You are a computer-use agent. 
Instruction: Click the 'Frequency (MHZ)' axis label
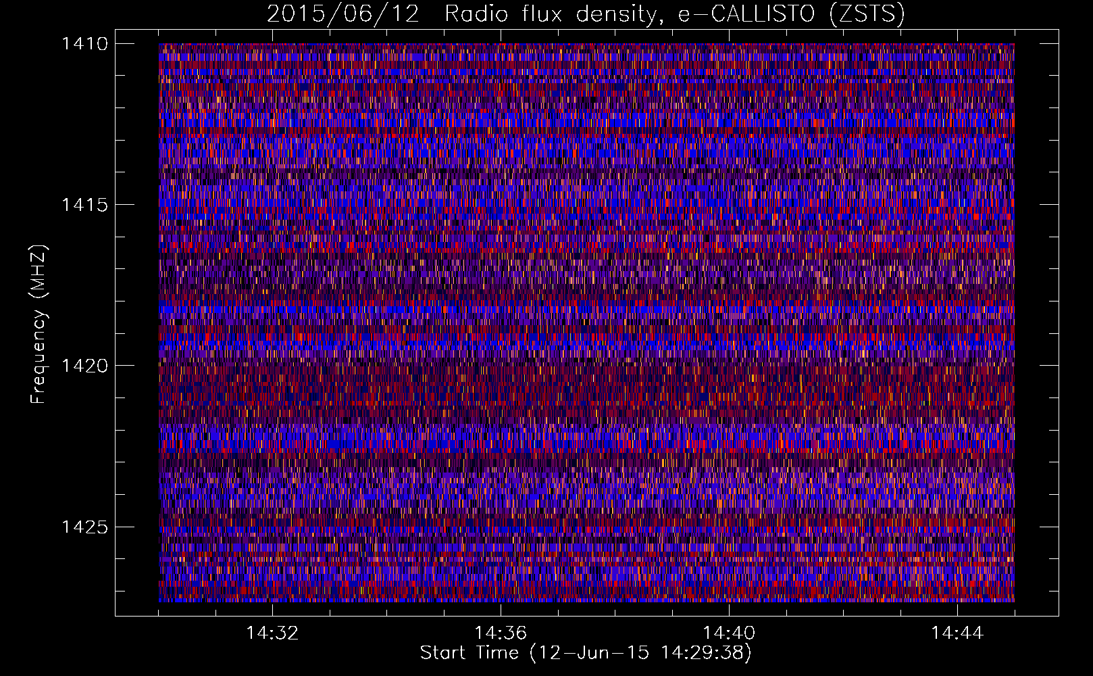click(x=39, y=324)
